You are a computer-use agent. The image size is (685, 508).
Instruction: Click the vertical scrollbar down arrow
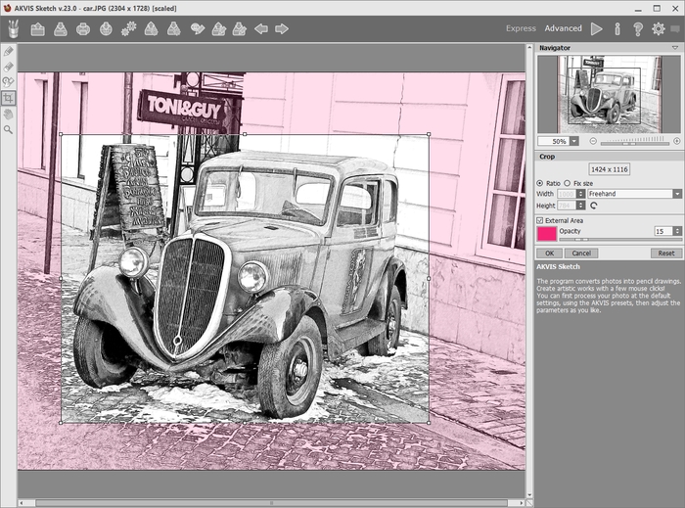click(529, 495)
